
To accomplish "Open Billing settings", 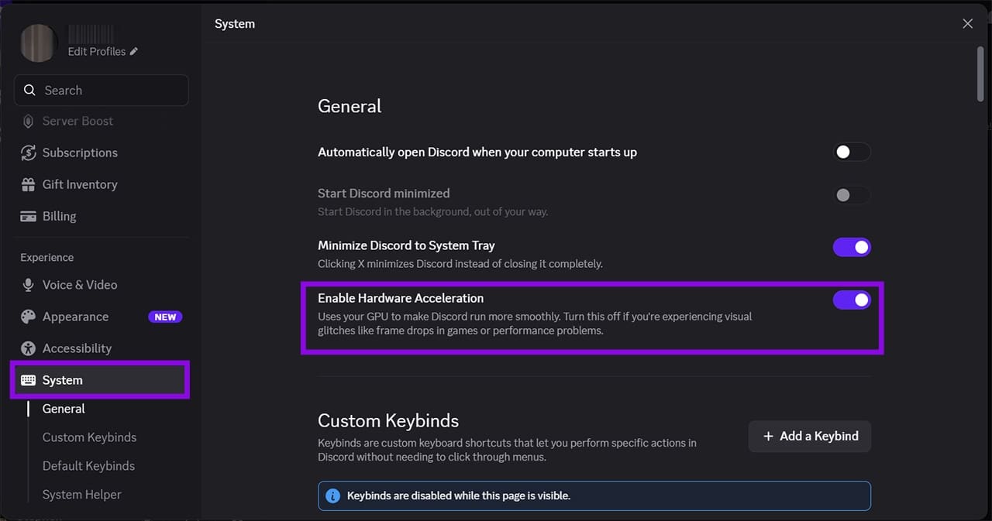I will tap(101, 216).
